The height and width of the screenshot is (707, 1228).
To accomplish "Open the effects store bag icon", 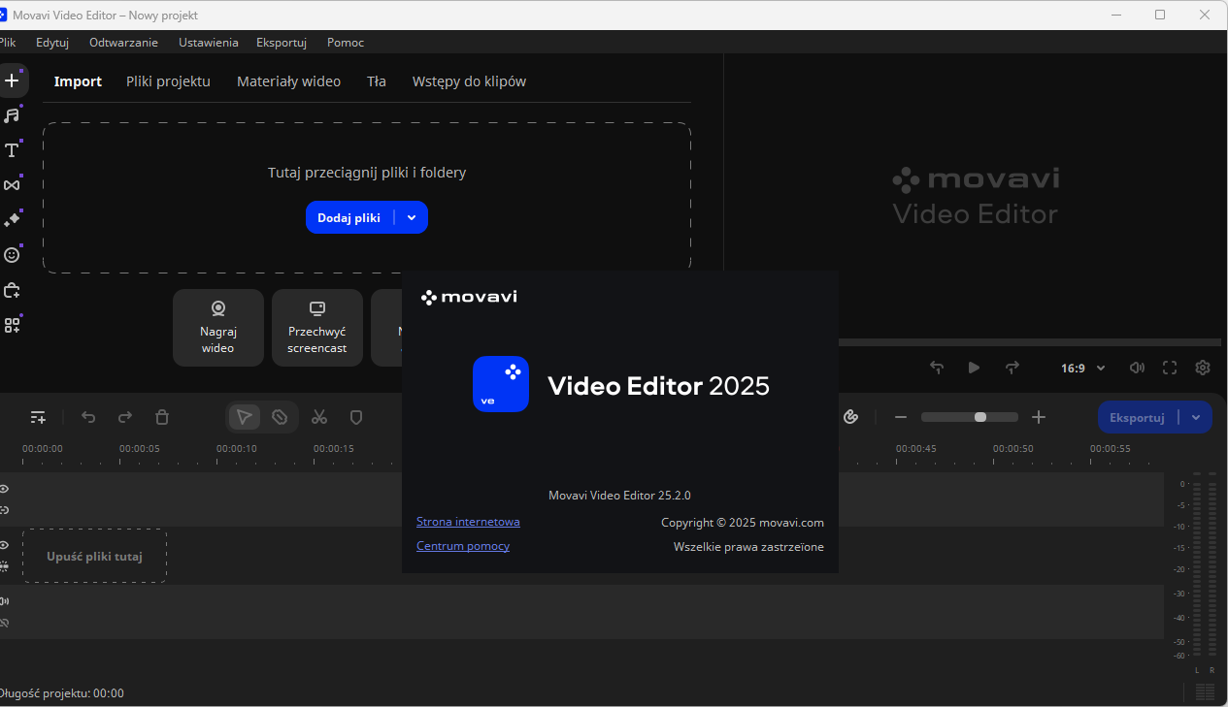I will [12, 290].
